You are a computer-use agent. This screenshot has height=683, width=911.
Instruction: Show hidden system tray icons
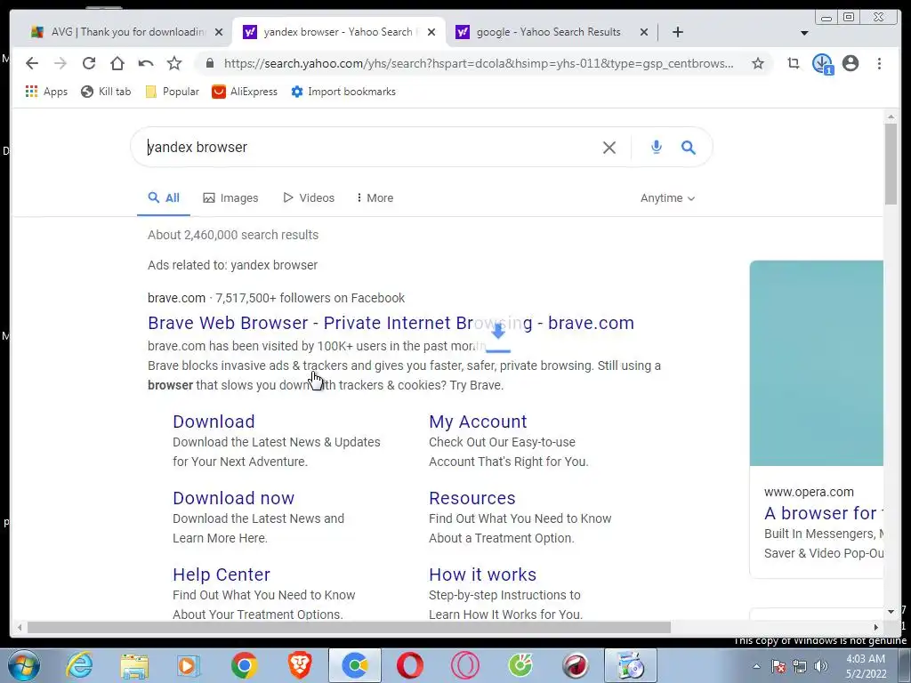(x=756, y=666)
